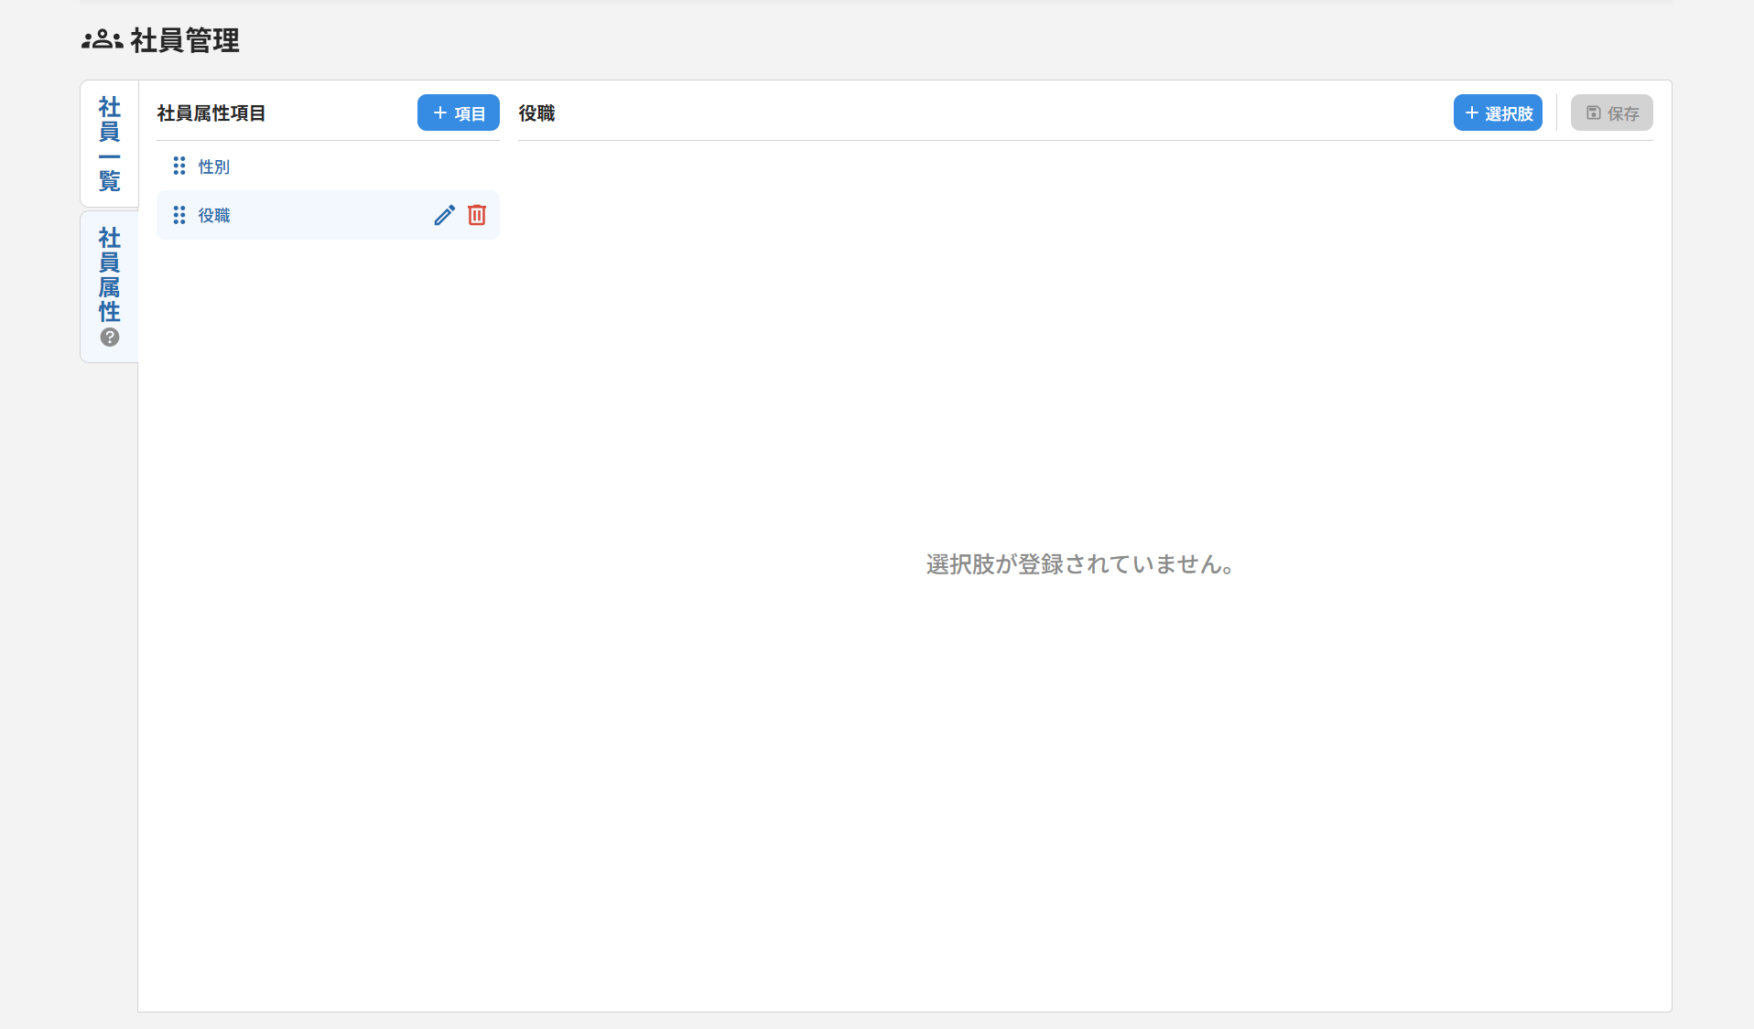
Task: Select the 性別 attribute item
Action: tap(213, 166)
